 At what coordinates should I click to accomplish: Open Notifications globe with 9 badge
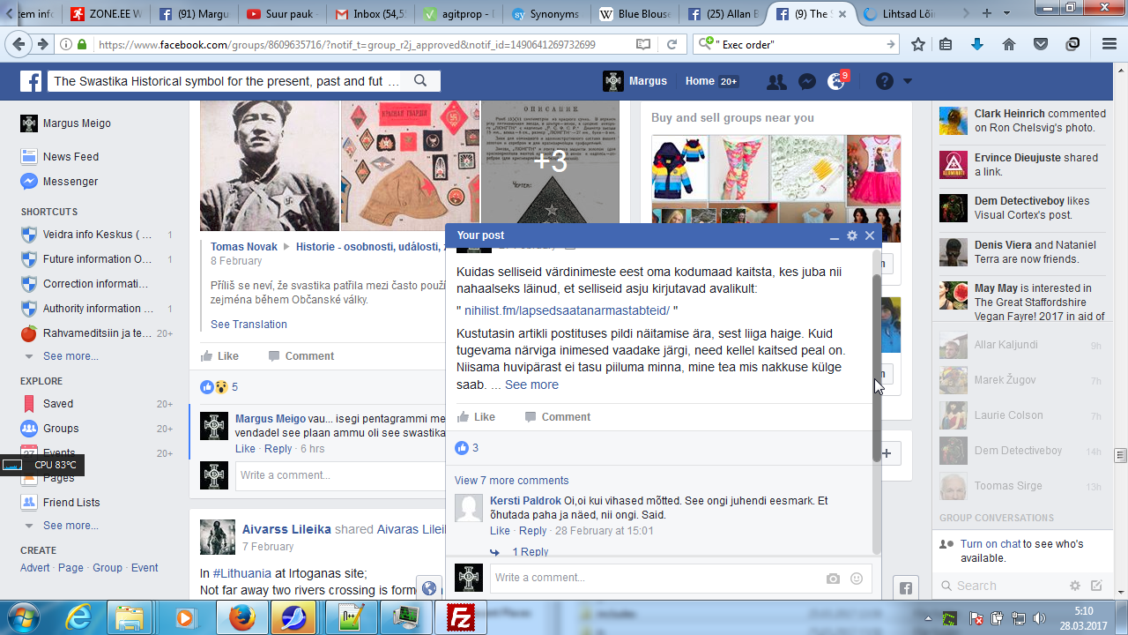coord(836,82)
